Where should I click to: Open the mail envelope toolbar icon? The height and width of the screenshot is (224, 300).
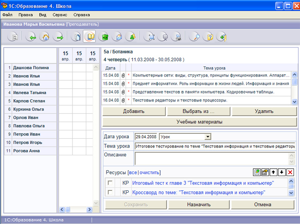click(x=118, y=37)
